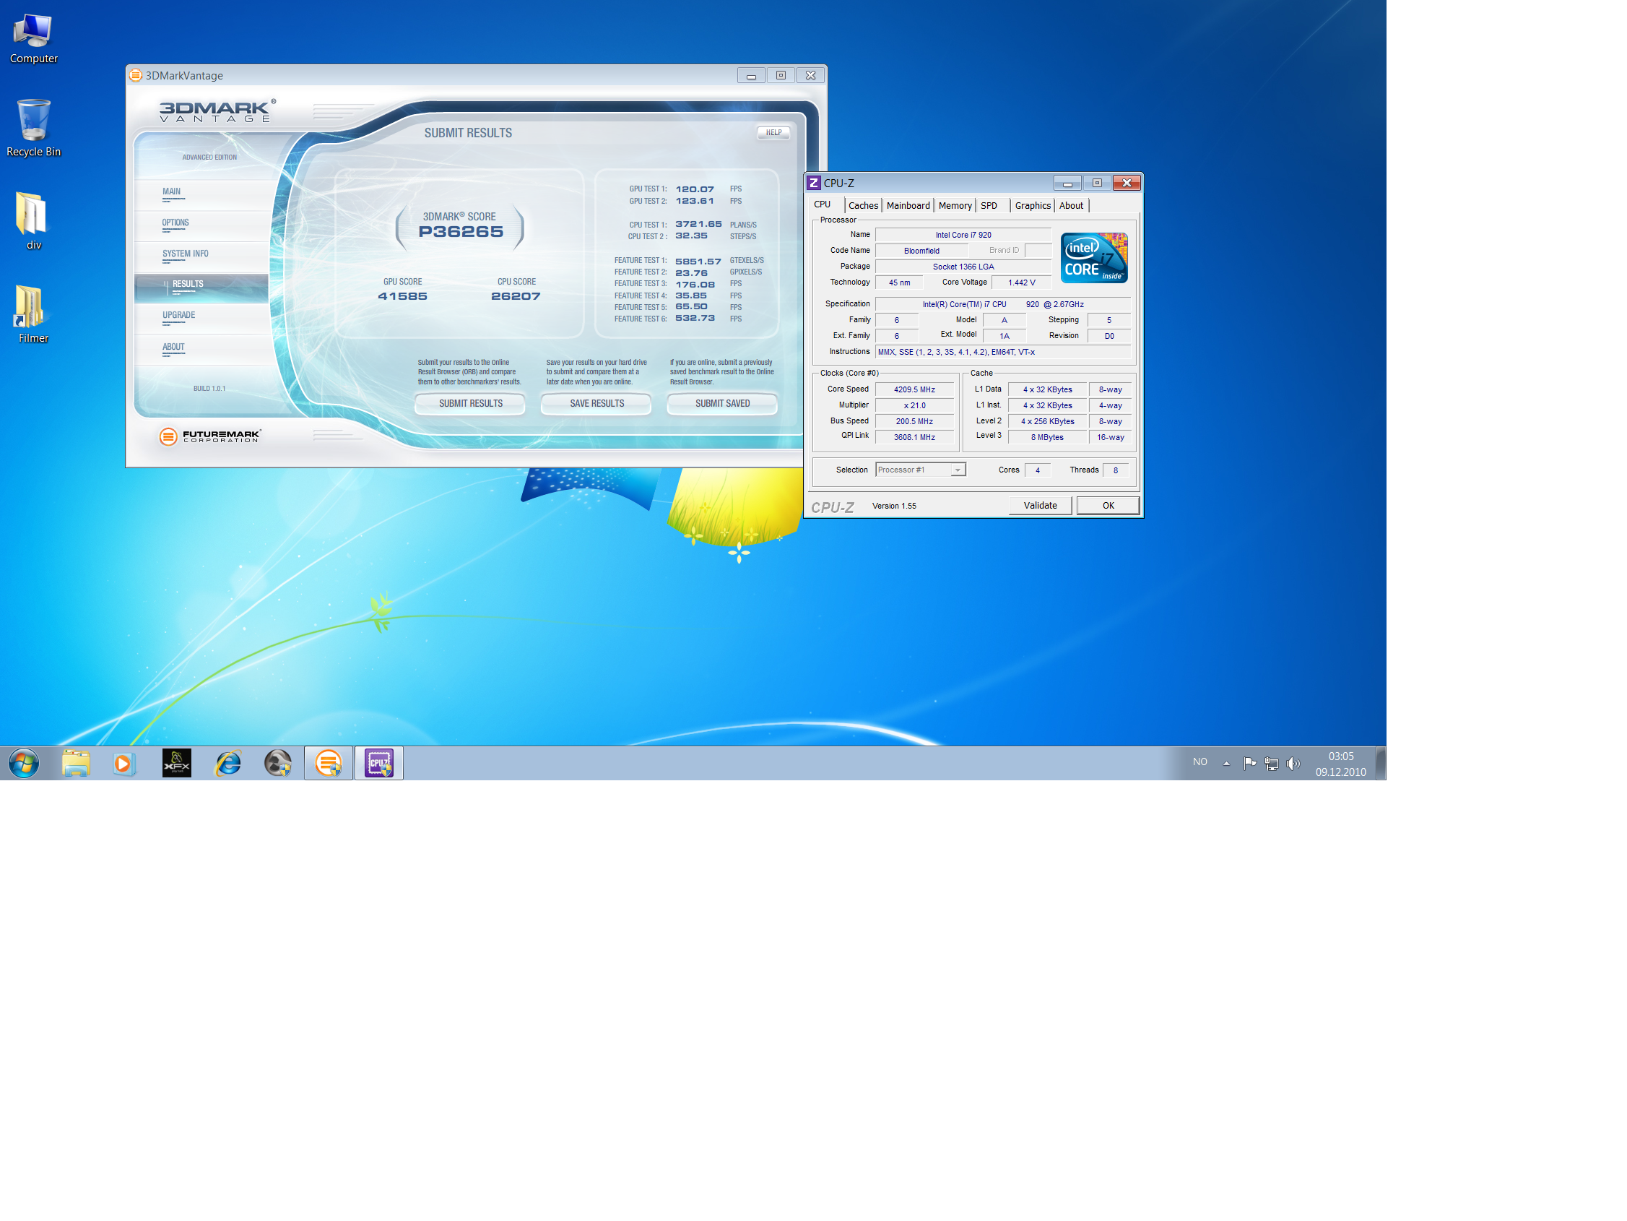Click the Package value Socket 1366 LGA
This screenshot has width=1627, height=1221.
point(963,267)
